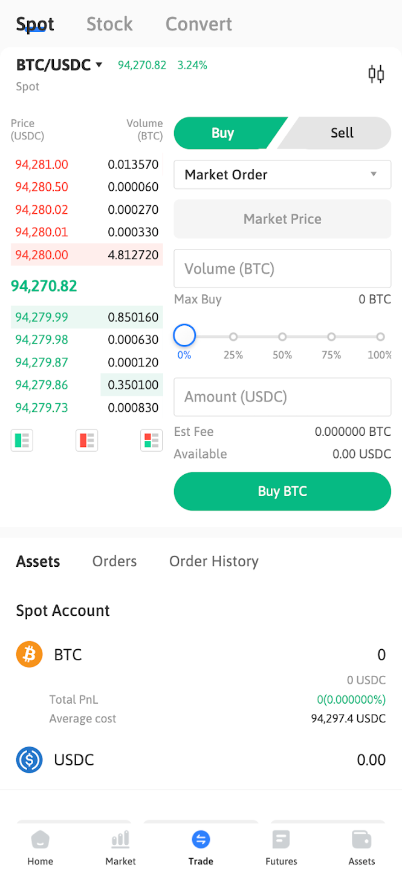Open the Convert tab at top
402x872 pixels.
click(x=198, y=24)
